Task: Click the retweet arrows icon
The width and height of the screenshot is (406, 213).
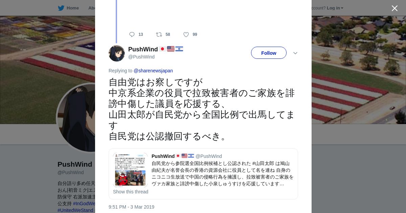Action: point(159,34)
